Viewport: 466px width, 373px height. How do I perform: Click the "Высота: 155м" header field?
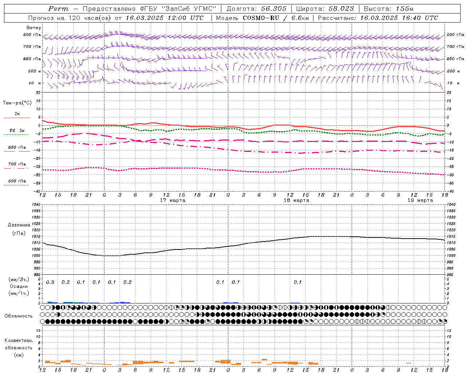click(x=389, y=9)
